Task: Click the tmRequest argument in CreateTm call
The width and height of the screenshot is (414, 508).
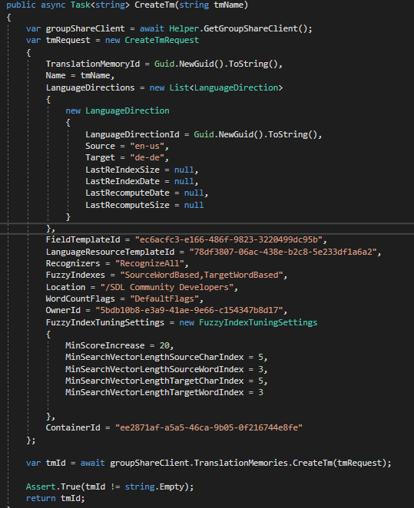Action: click(x=359, y=463)
